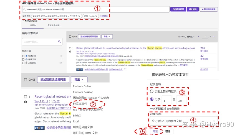Image resolution: width=240 pixels, height=135 pixels.
Task: Click the open access lock icon under record 1
Action: coord(70,52)
